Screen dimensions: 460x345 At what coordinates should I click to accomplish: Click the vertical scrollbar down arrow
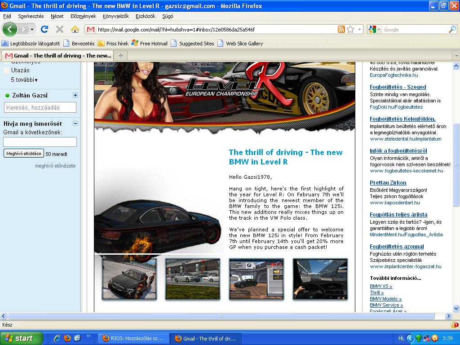(x=456, y=308)
